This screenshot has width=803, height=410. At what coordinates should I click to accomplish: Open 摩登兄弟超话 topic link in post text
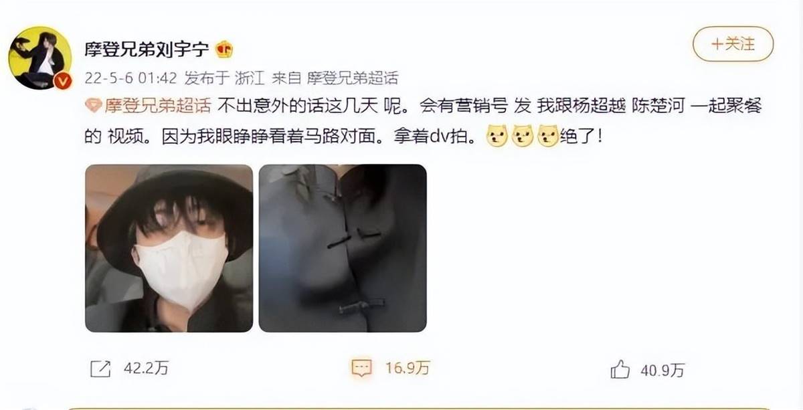click(x=157, y=105)
